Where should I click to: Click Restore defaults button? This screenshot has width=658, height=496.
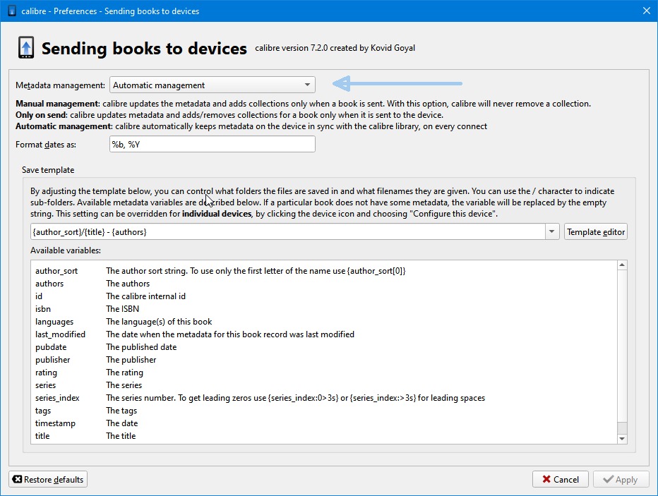pos(48,479)
